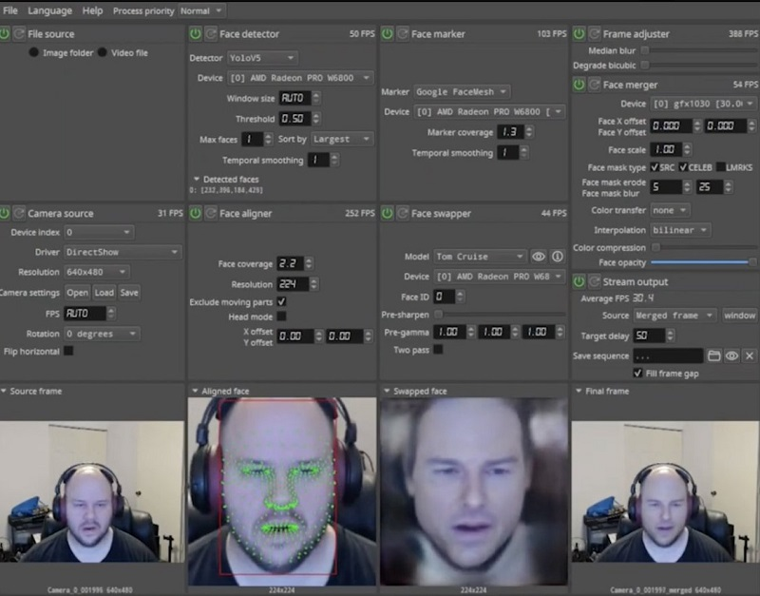Open Interpolation bilinear dropdown
Viewport: 760px width, 596px height.
pyautogui.click(x=680, y=230)
